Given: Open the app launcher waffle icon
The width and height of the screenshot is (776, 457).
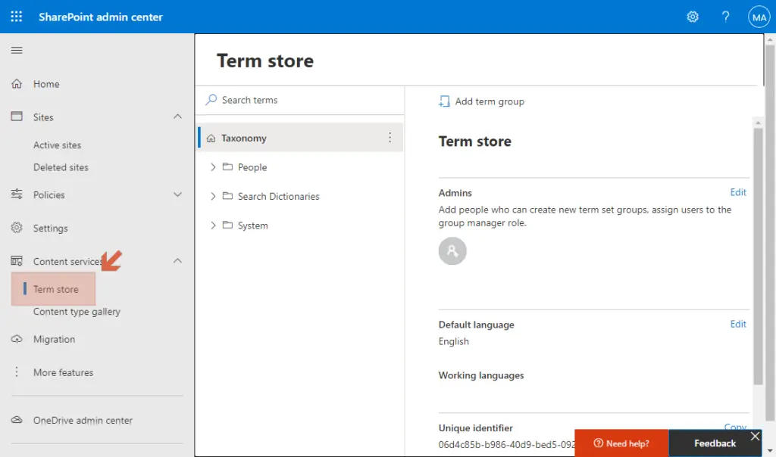Looking at the screenshot, I should pyautogui.click(x=17, y=17).
